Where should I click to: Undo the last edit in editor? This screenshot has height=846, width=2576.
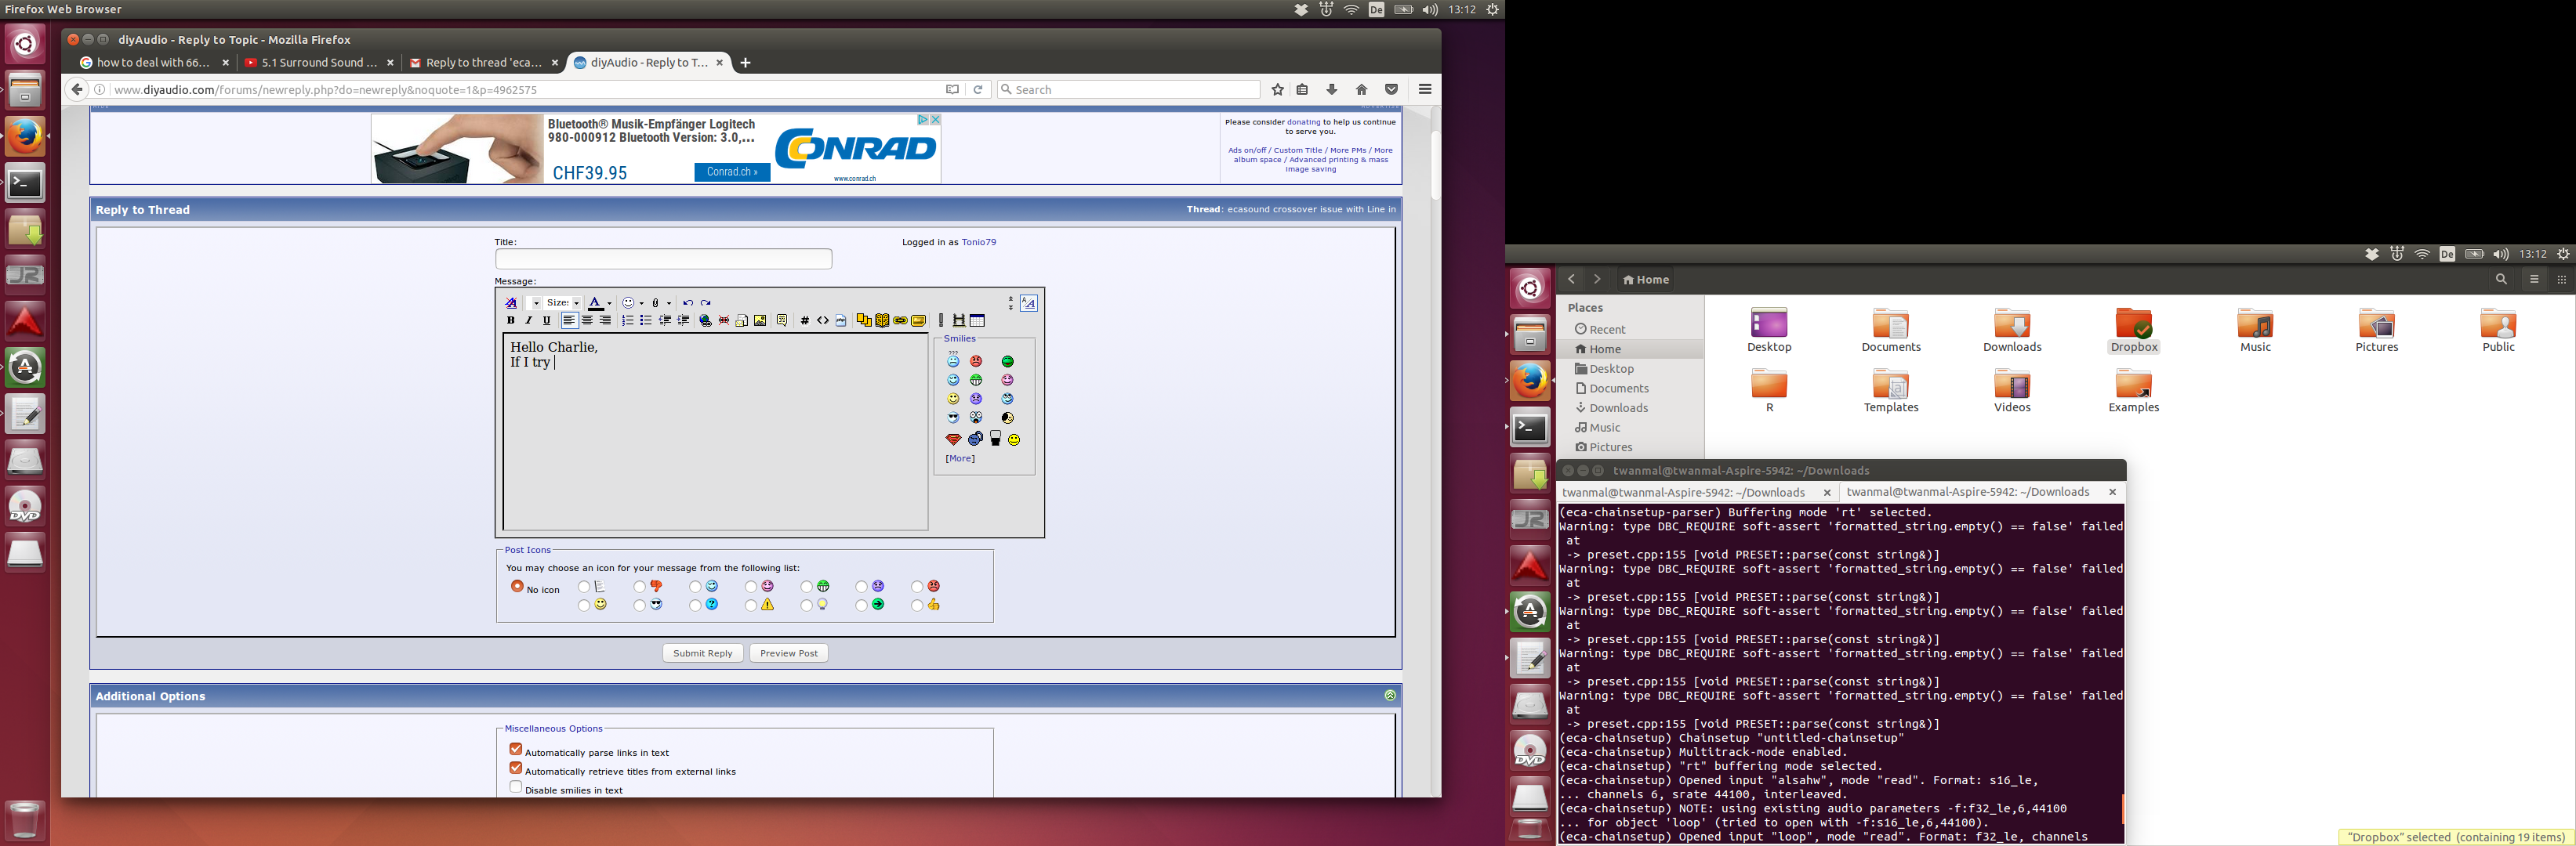click(688, 304)
